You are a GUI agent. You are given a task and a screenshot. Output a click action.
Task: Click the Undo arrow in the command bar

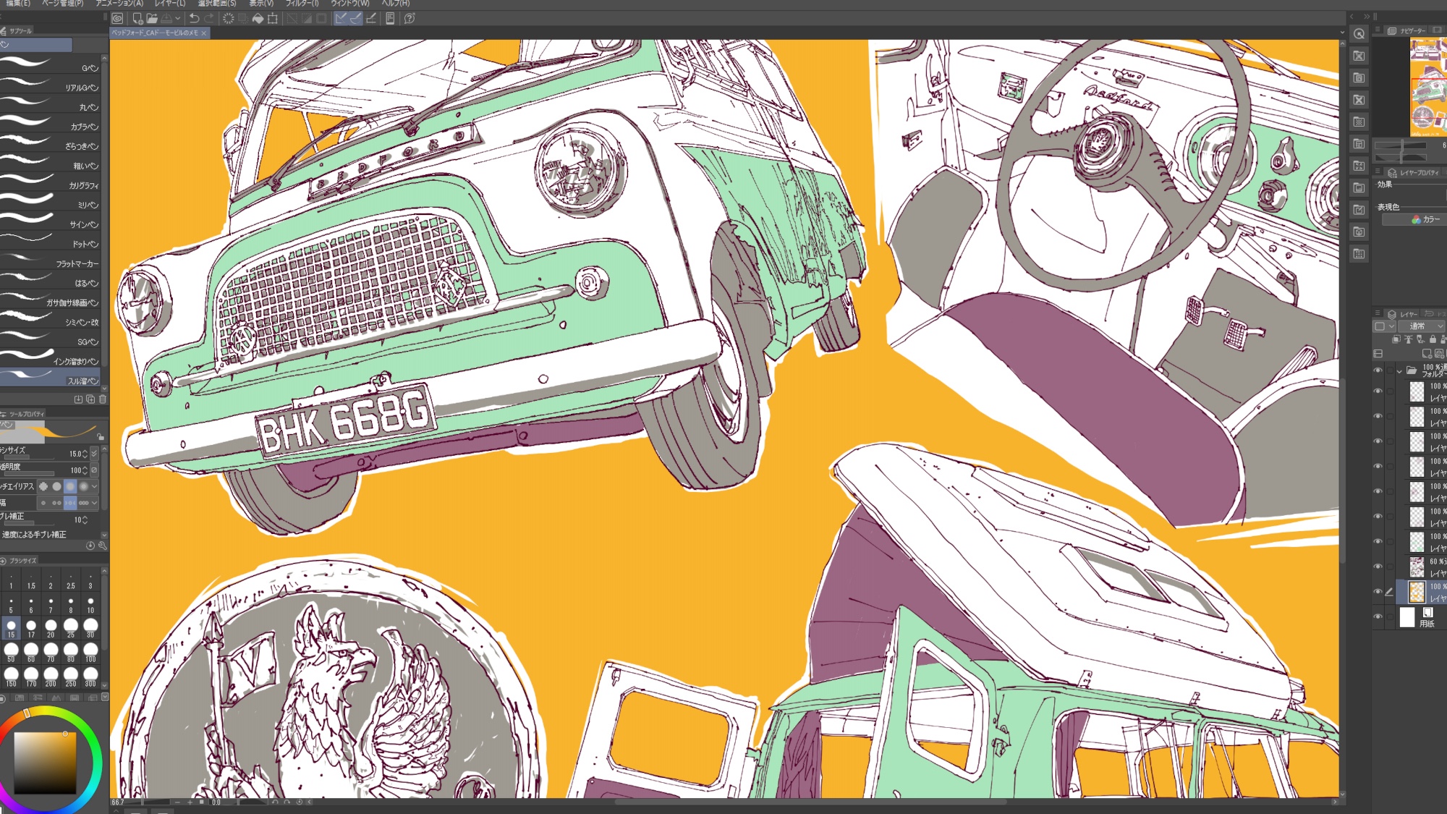194,19
